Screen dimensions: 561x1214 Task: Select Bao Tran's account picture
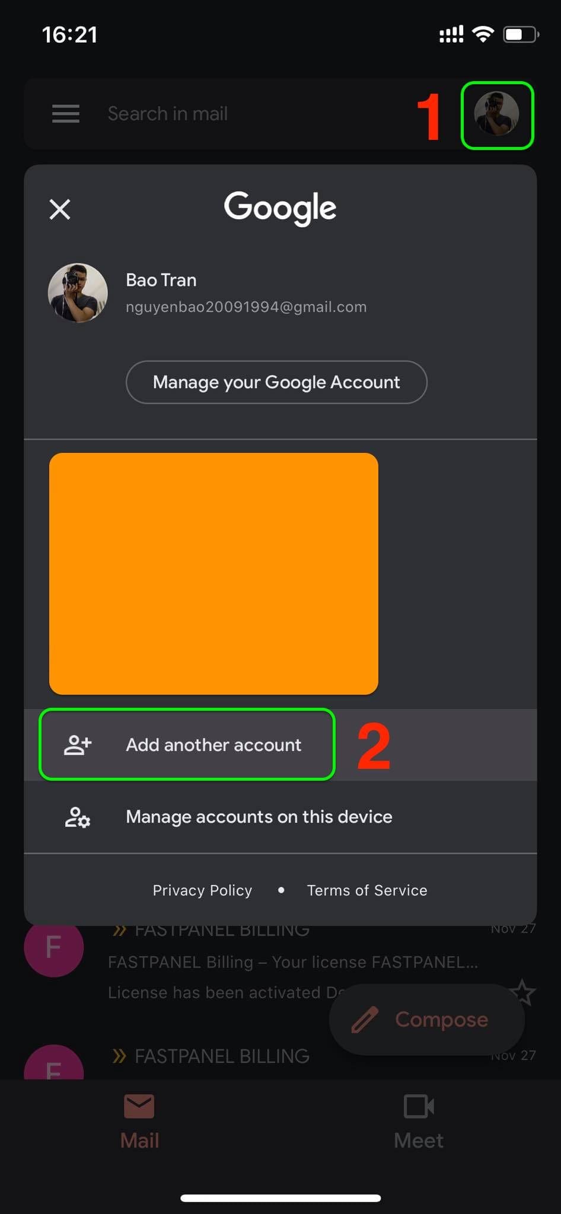[78, 293]
